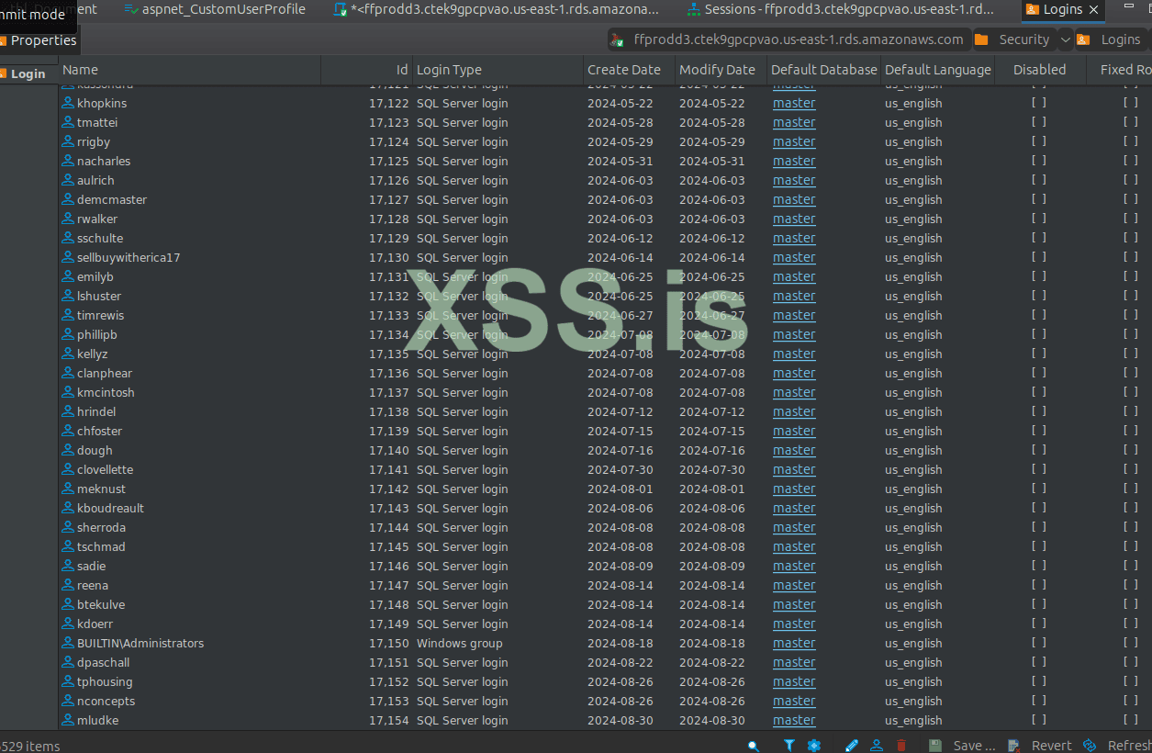
Task: Open the master database link for tmattei
Action: [793, 122]
